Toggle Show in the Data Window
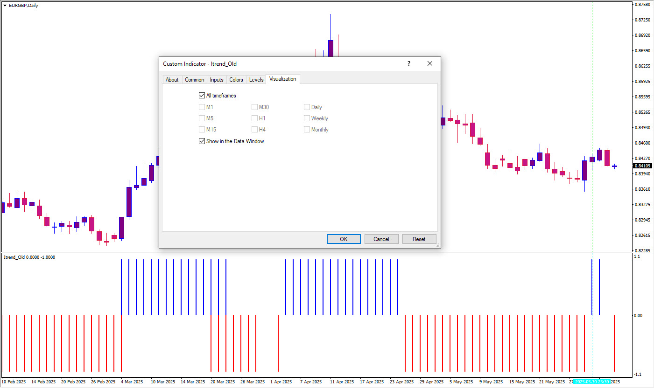This screenshot has height=388, width=654. [202, 141]
